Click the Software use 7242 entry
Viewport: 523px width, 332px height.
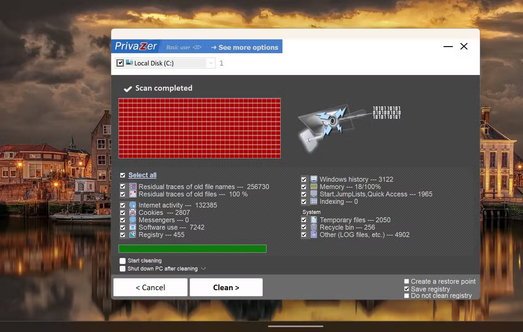(172, 227)
